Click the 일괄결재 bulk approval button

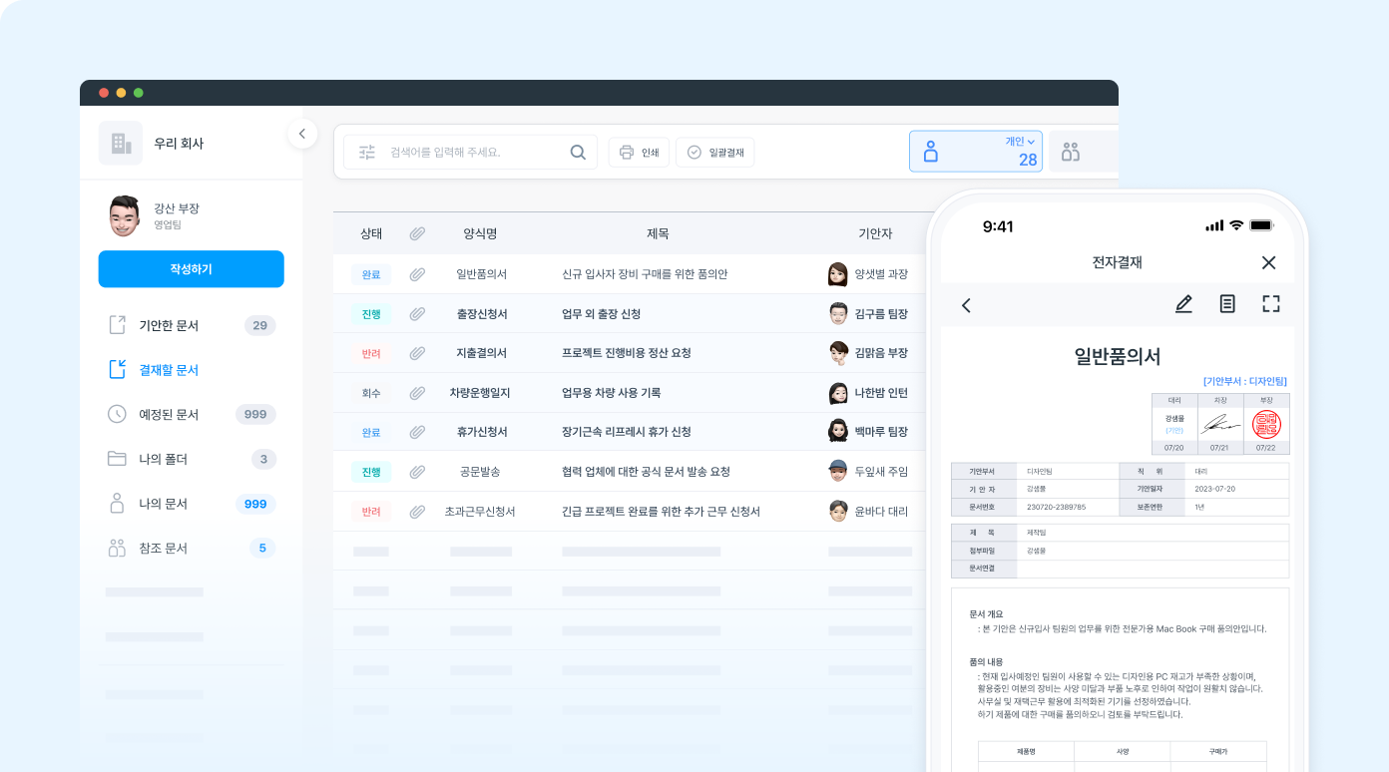[714, 152]
